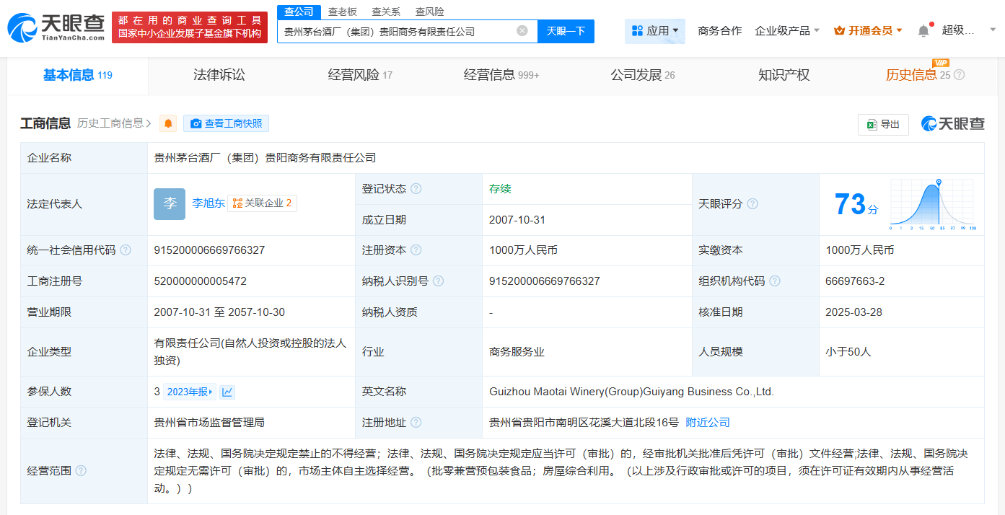
Task: Click the help icon on 历史信息 tab
Action: (x=959, y=75)
